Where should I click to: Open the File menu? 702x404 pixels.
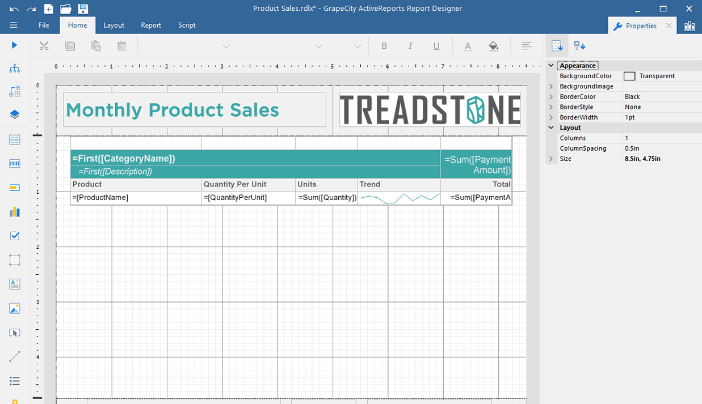point(44,25)
